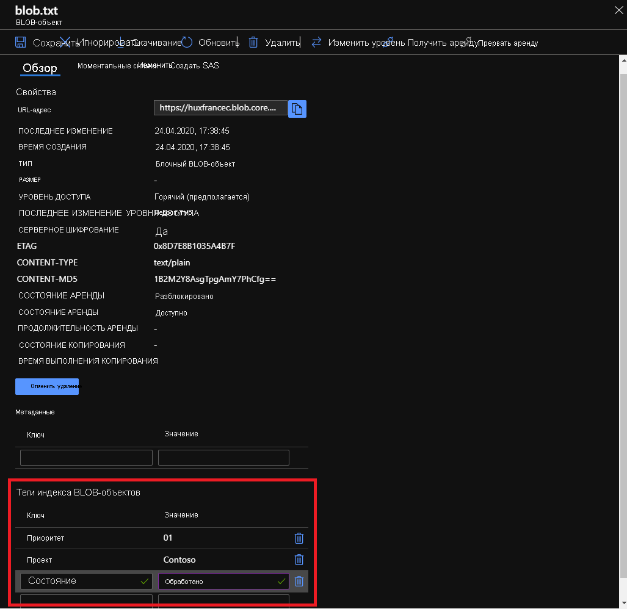Viewport: 627px width, 609px height.
Task: Click the Свойства section heading
Action: click(36, 92)
